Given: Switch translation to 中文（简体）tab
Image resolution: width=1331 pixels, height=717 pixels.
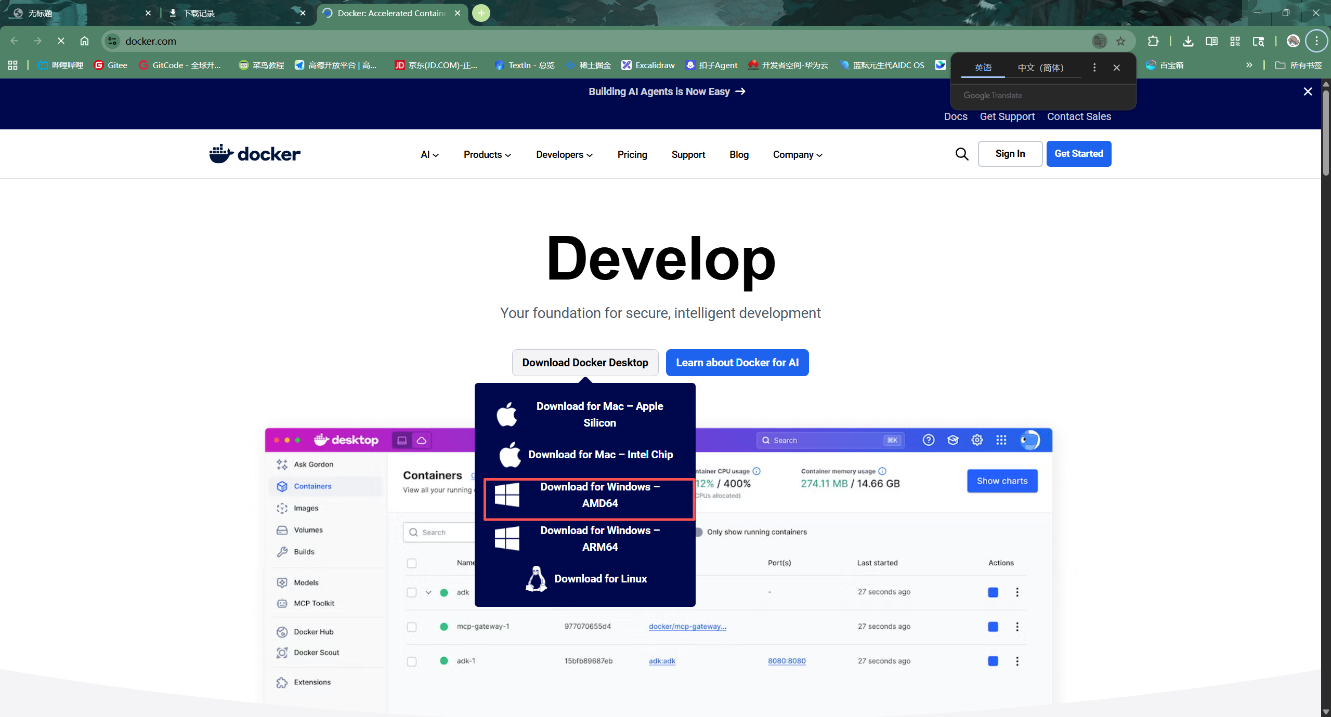Looking at the screenshot, I should tap(1040, 68).
